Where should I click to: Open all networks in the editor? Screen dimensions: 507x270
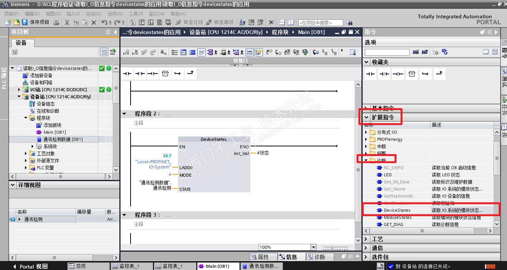184,52
